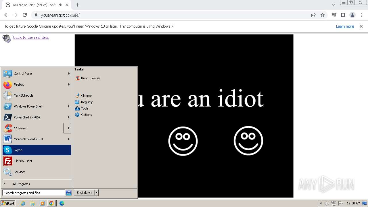Screen dimensions: 368x207
Task: Dismiss the Chrome update info bar
Action: (x=361, y=26)
